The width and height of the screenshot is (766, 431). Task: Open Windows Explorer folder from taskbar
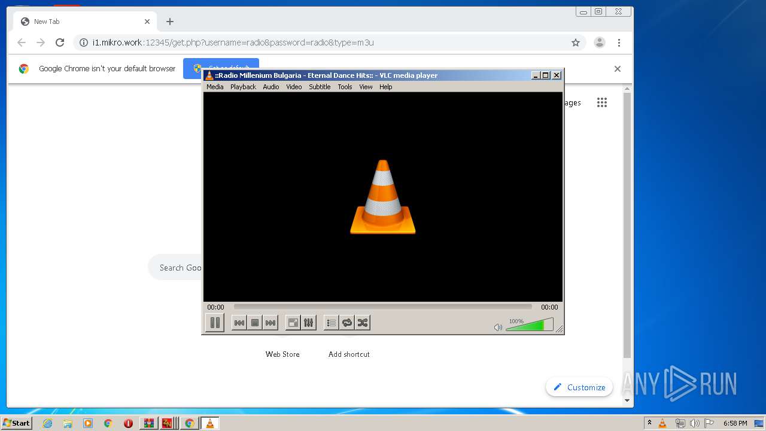coord(68,423)
